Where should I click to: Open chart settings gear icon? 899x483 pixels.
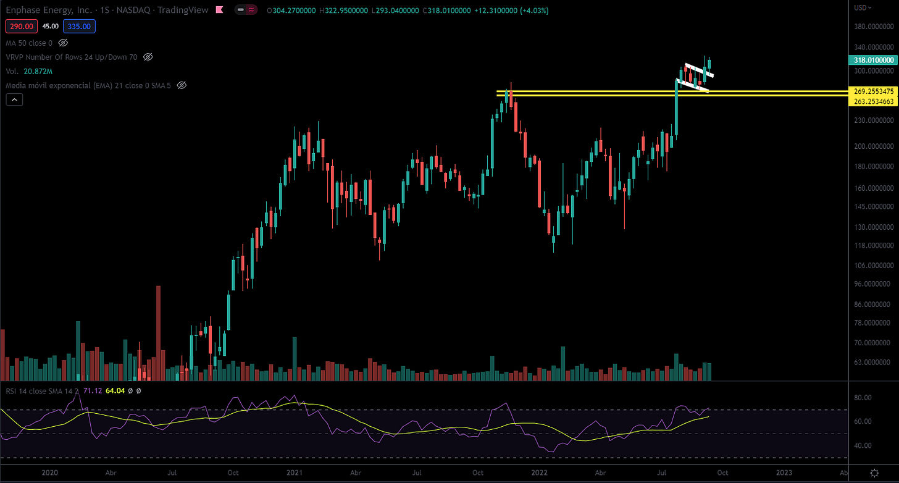[x=874, y=472]
